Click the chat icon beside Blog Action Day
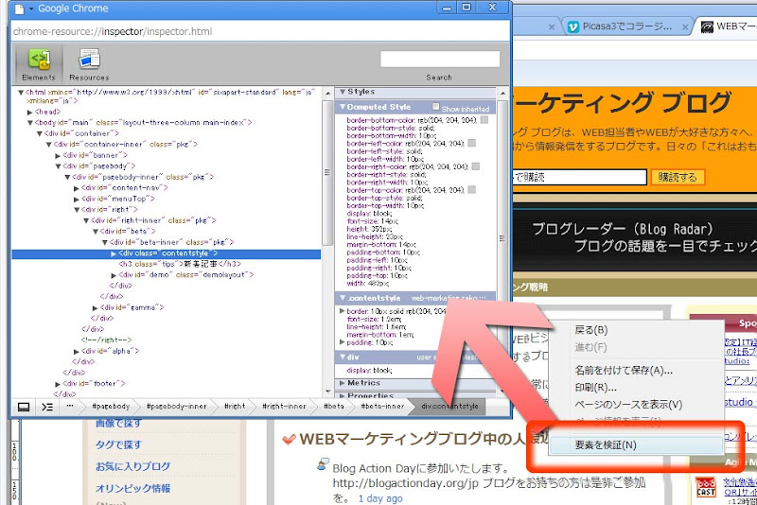Screen dimensions: 757x505 [x=323, y=464]
